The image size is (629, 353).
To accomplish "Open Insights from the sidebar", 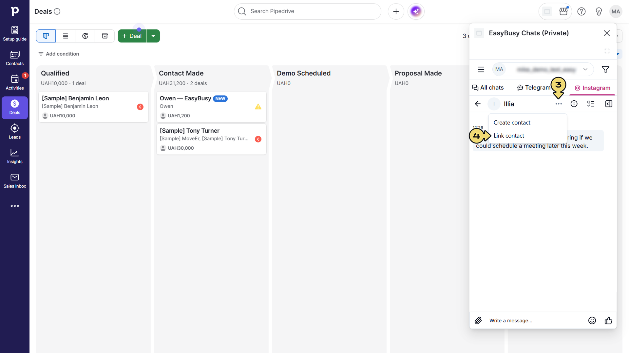I will coord(15,157).
